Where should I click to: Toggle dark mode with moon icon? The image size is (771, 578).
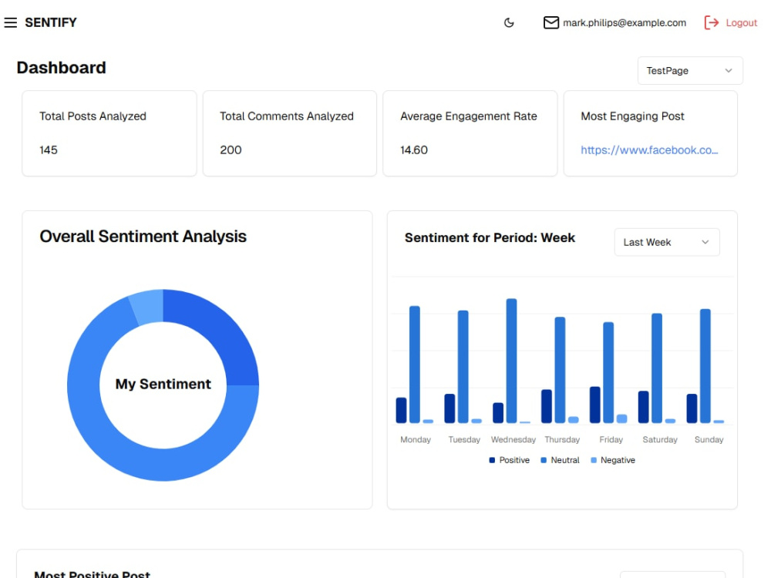click(509, 22)
